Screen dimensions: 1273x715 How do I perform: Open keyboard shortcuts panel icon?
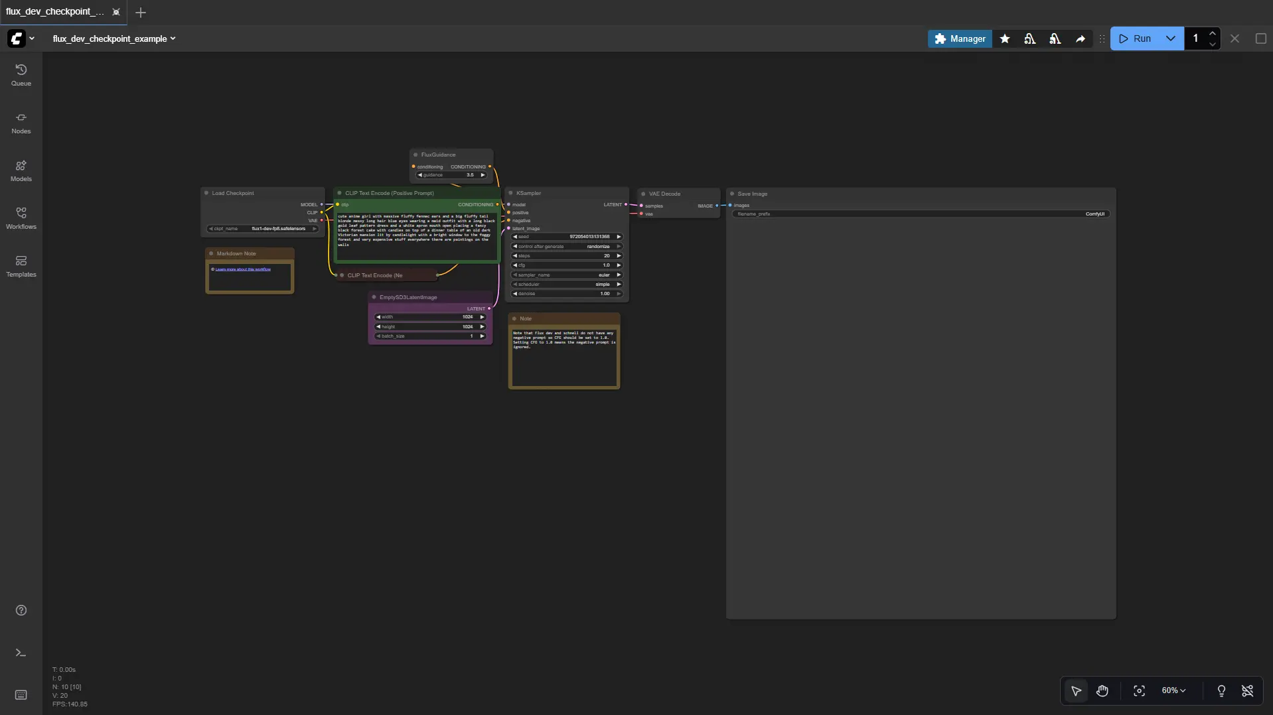click(x=21, y=694)
